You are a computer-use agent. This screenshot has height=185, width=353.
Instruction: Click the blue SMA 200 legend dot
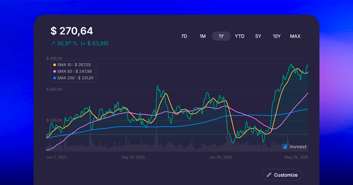(54, 78)
